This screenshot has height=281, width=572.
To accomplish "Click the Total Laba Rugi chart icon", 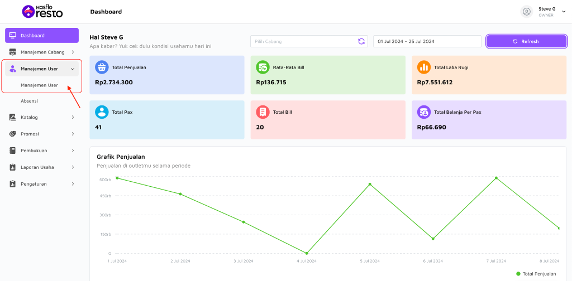I will (424, 67).
